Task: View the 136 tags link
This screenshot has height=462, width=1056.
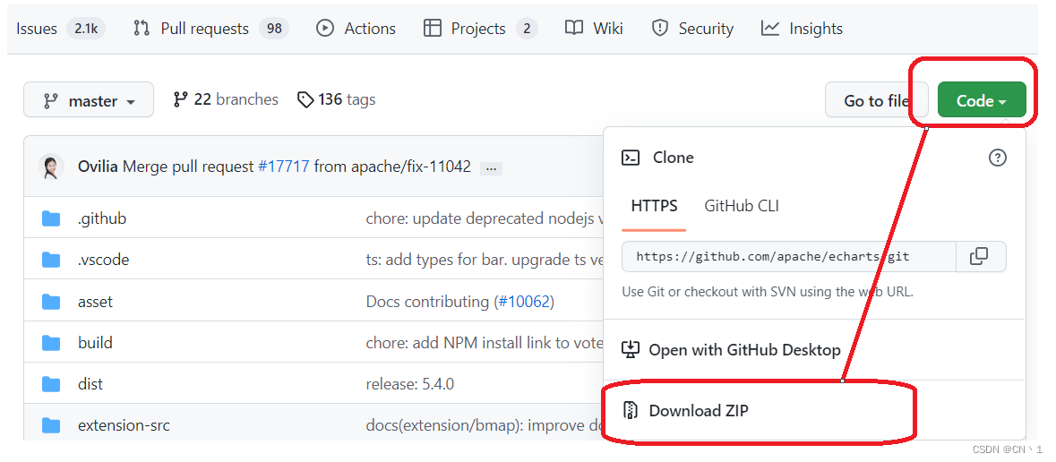Action: 337,99
